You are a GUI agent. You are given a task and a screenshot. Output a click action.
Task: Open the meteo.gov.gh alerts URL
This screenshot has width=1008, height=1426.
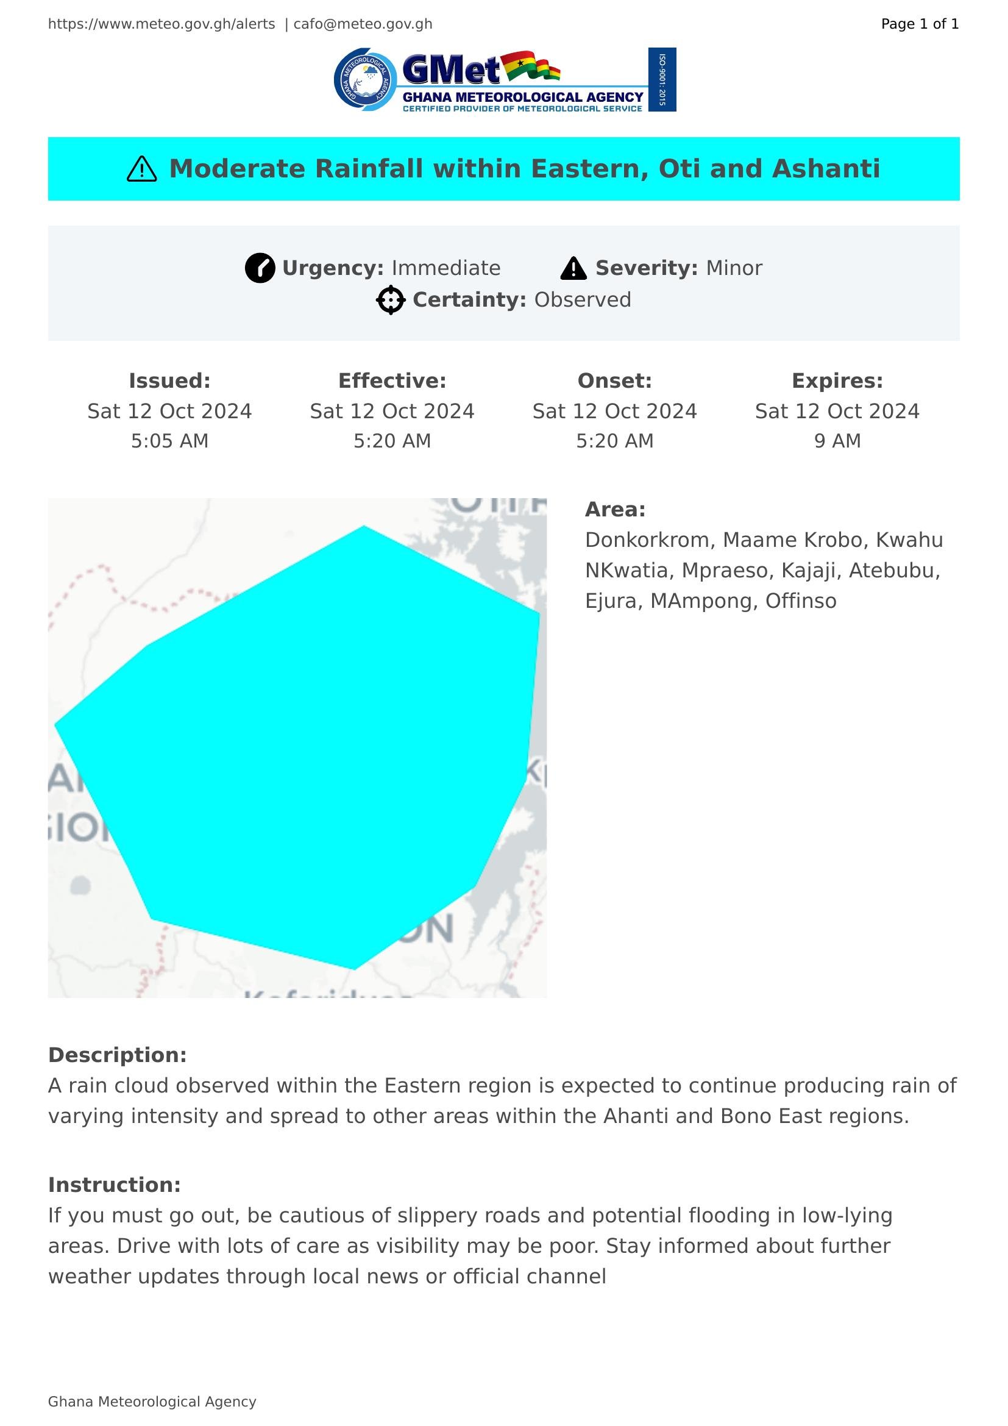(161, 24)
